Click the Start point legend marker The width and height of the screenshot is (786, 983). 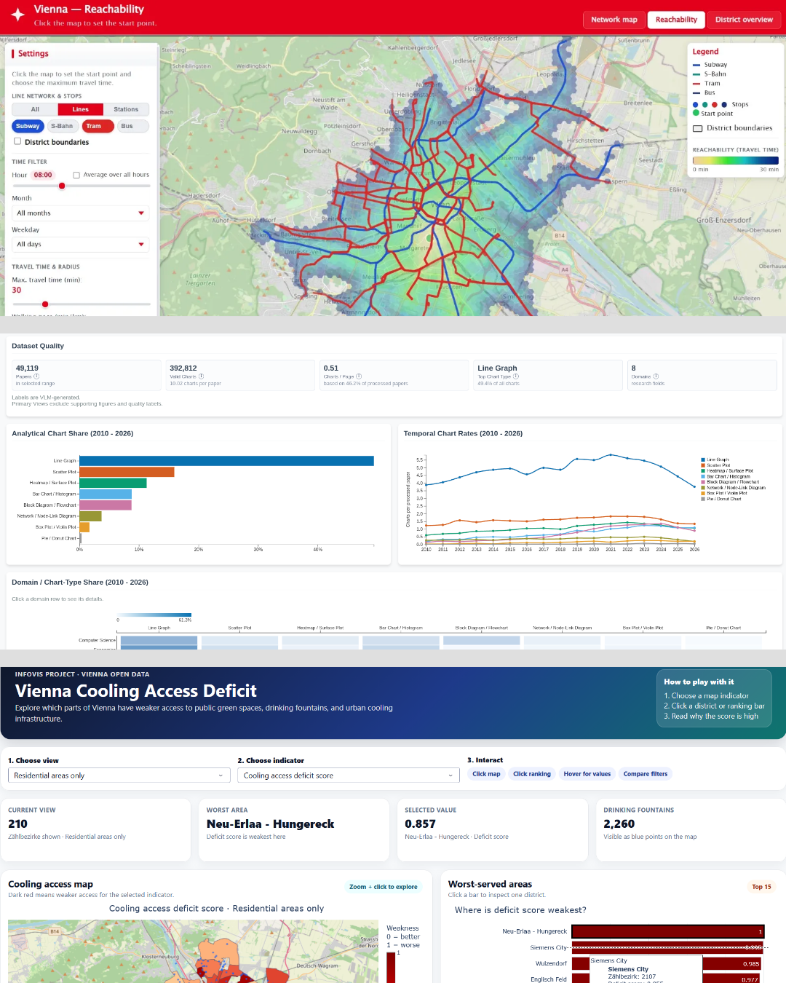[x=696, y=113]
